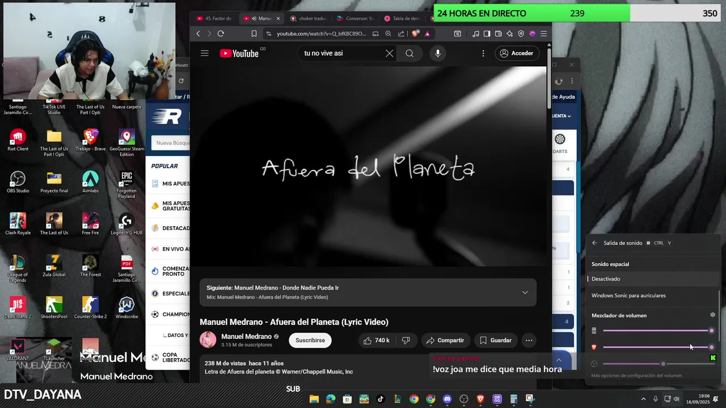This screenshot has width=726, height=408.
Task: Open Counter-Strike 2 desktop icon
Action: click(x=90, y=308)
